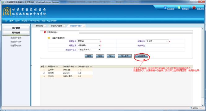Click the red square icon beside 涉密资产统计 heading
206x111 pixels.
45,32
